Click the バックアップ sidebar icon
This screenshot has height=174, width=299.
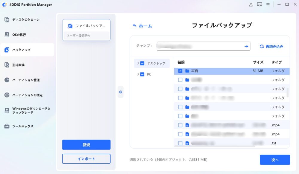click(x=7, y=50)
